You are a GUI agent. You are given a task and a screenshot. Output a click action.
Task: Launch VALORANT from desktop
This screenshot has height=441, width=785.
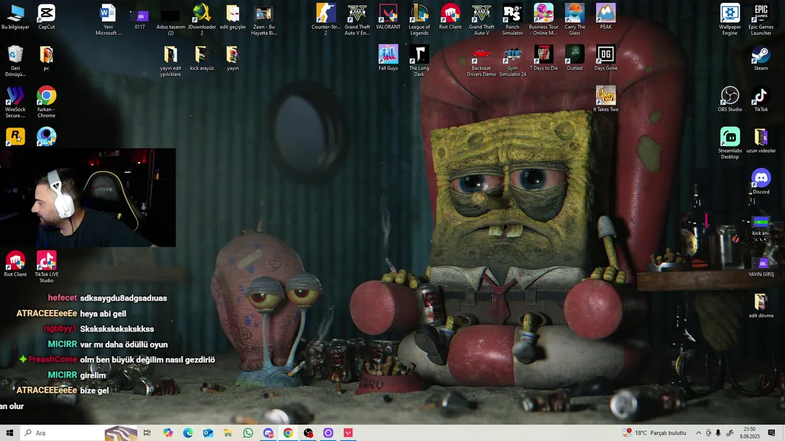point(388,17)
